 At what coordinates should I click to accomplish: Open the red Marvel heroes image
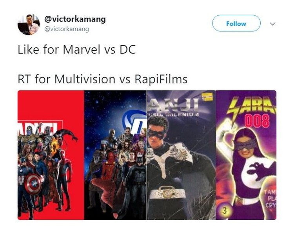coord(51,155)
